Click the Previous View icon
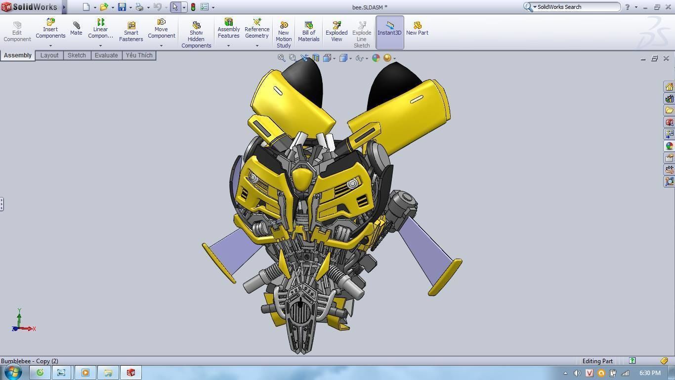 (x=304, y=58)
